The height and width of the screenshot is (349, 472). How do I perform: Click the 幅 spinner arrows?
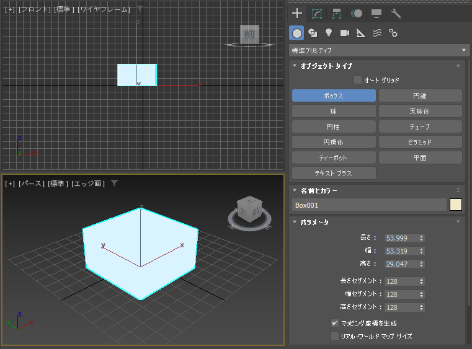click(x=421, y=251)
